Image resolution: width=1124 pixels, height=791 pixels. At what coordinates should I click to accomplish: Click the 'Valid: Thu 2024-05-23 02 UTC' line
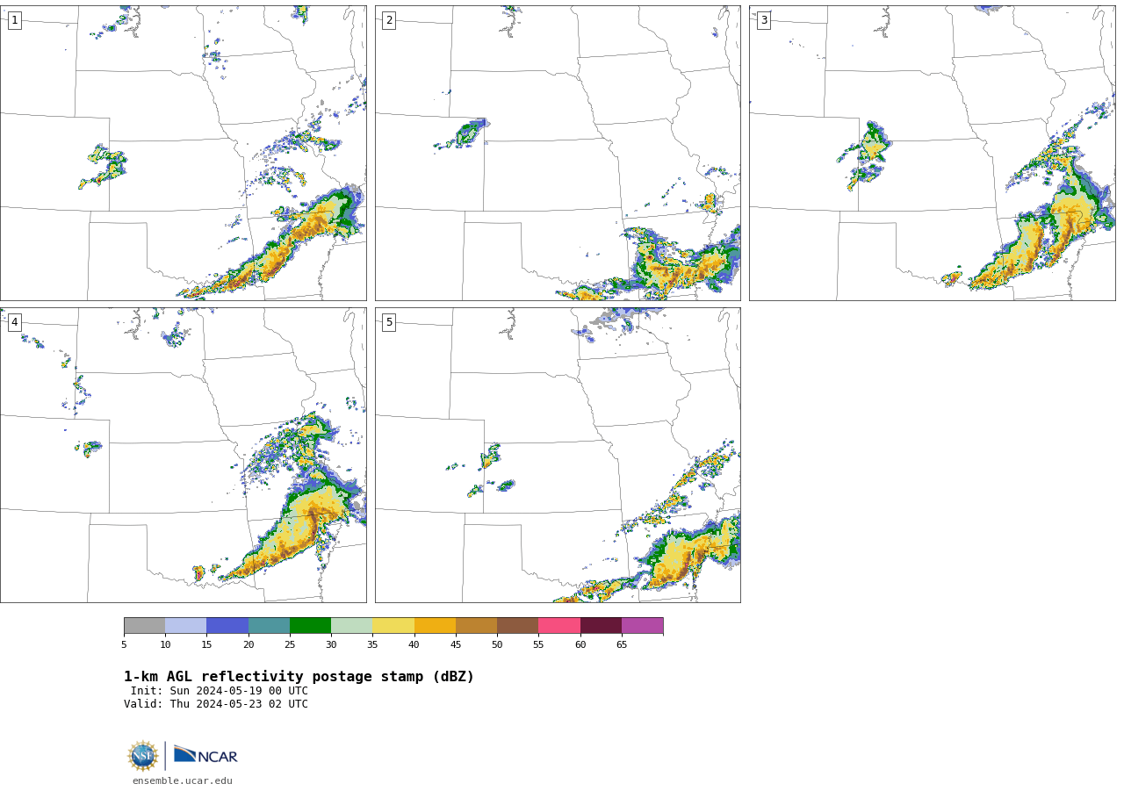pos(216,704)
